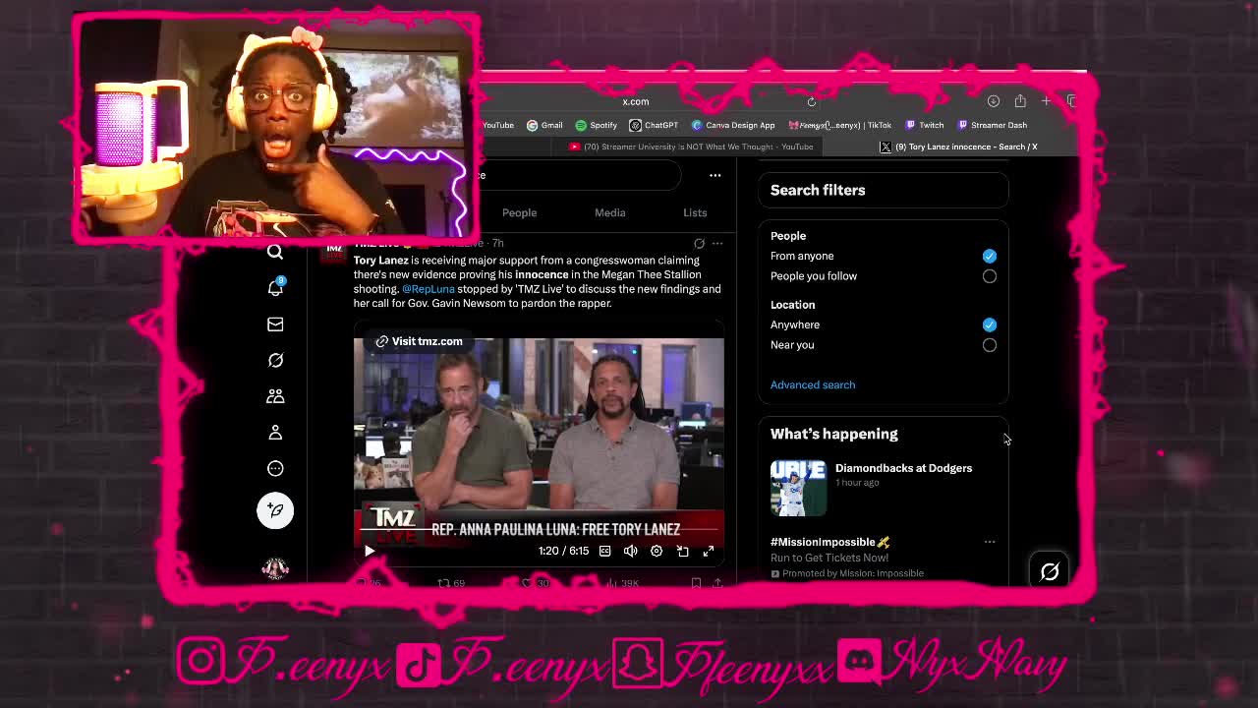This screenshot has width=1258, height=708.
Task: Open search options three-dot menu
Action: [x=715, y=175]
